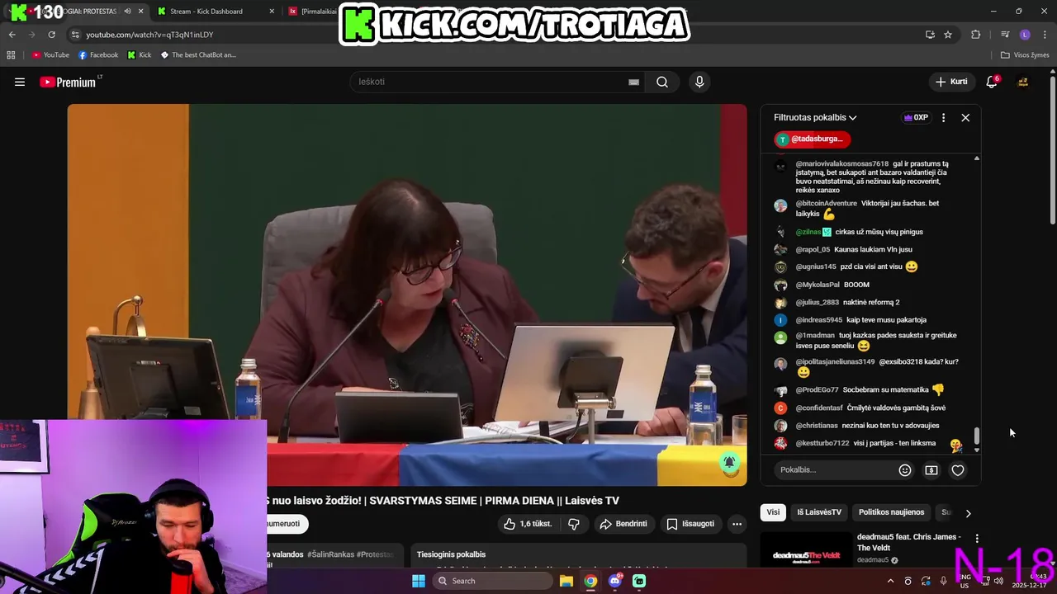
Task: Click the address bar URL
Action: click(x=149, y=35)
